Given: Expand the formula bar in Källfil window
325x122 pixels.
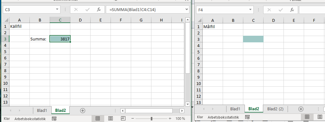Looking at the screenshot, I should pos(187,9).
